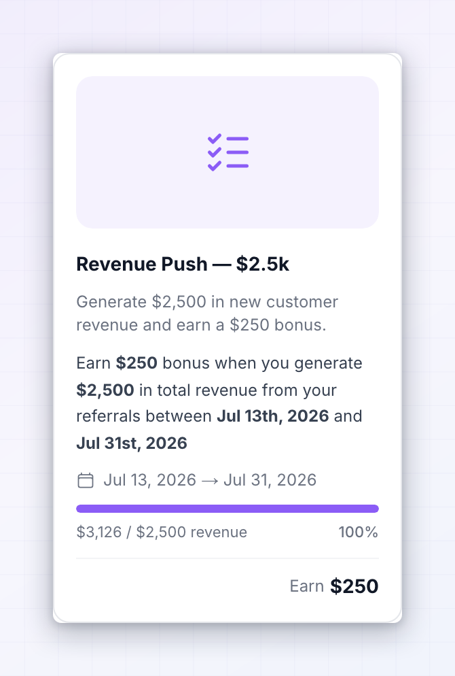This screenshot has height=676, width=455.
Task: Click the light purple banner area
Action: (227, 152)
